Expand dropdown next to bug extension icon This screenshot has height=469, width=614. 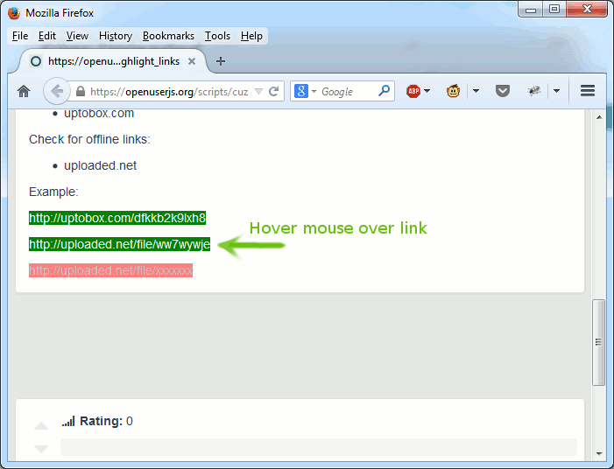[556, 91]
